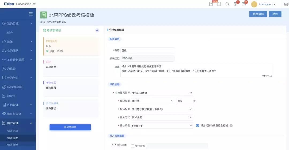Check the 审批状态 checkbox
The width and height of the screenshot is (289, 150).
click(x=132, y=146)
